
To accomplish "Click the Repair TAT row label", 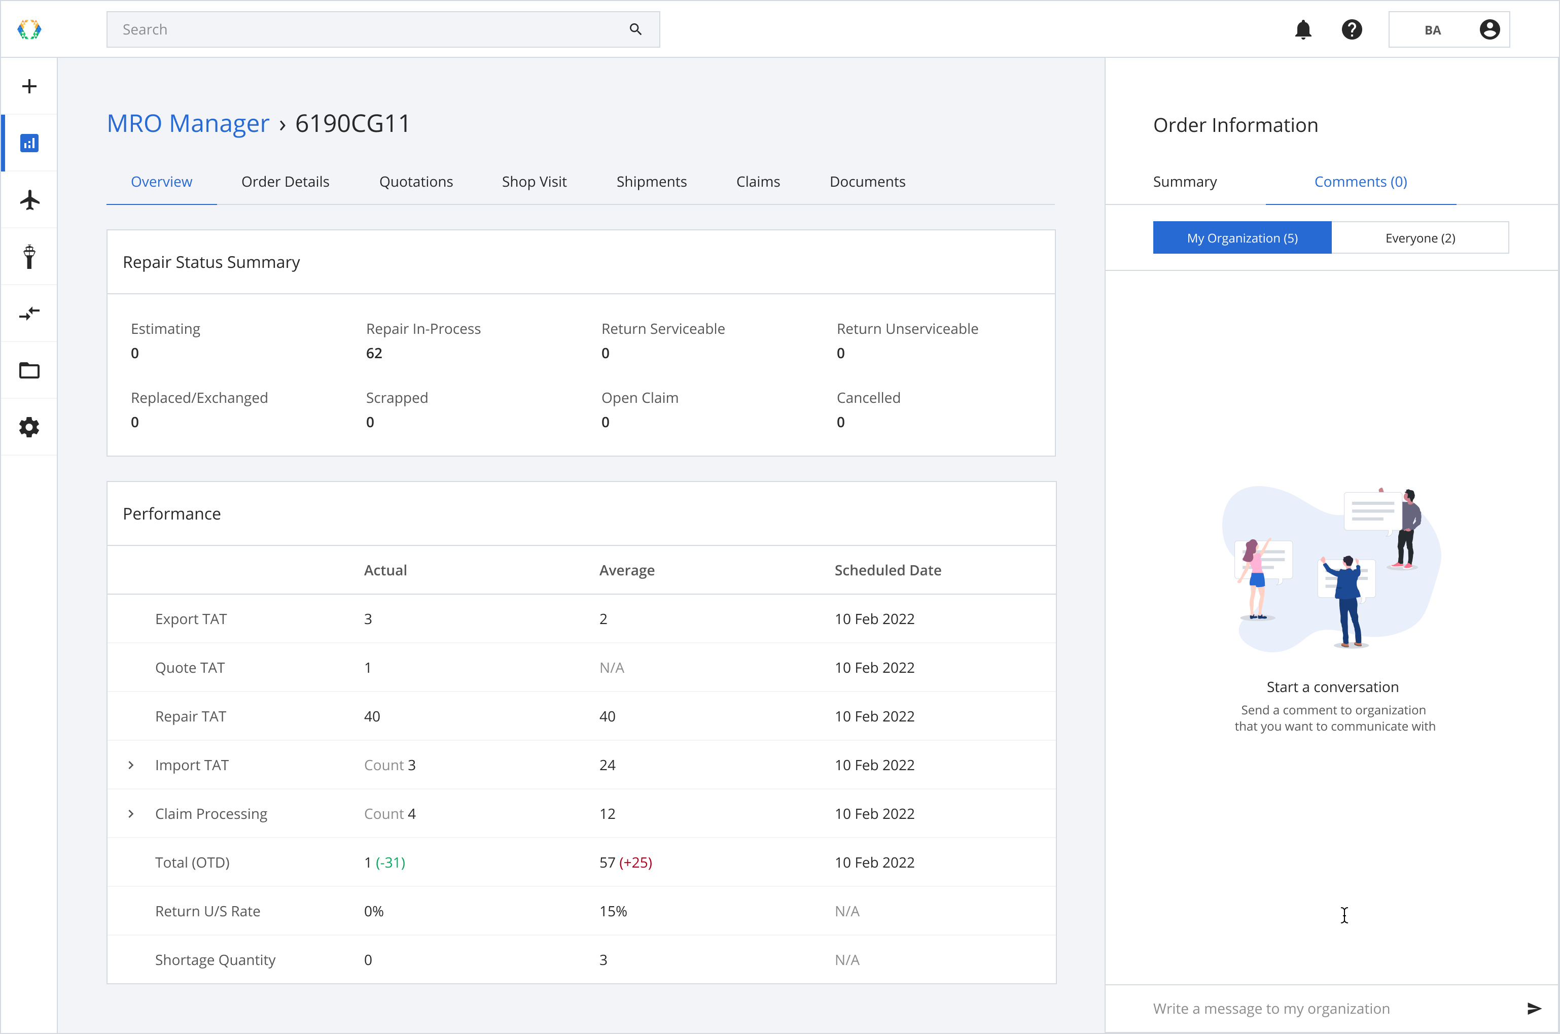I will [191, 717].
